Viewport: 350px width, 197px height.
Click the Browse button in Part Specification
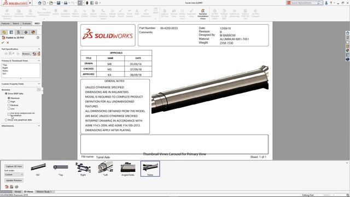(26, 54)
